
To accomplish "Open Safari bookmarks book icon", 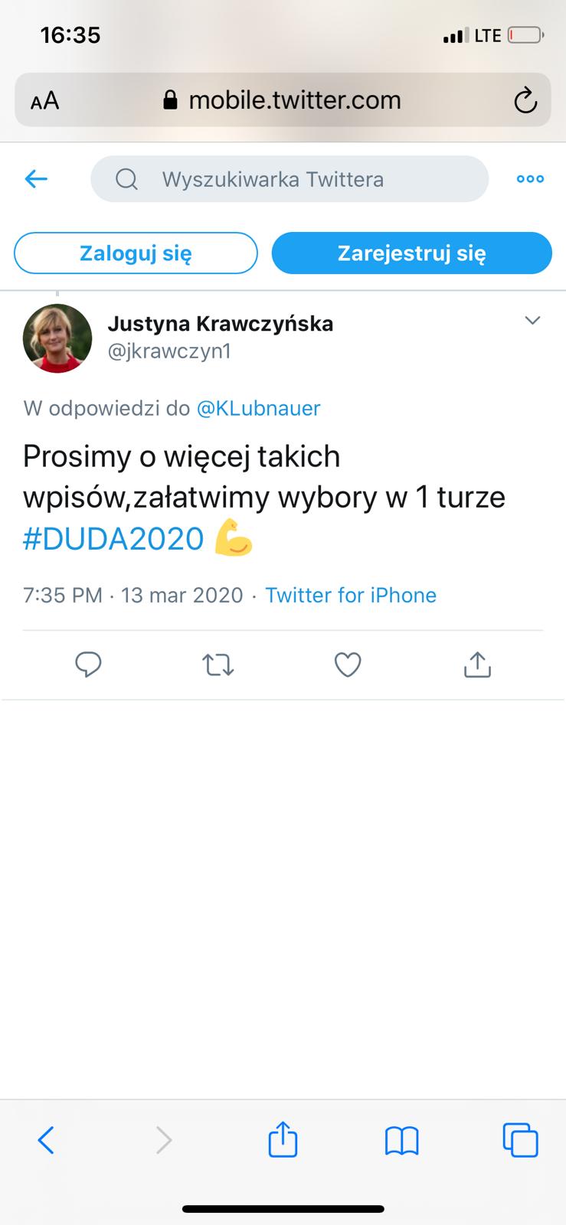I will coord(401,1141).
